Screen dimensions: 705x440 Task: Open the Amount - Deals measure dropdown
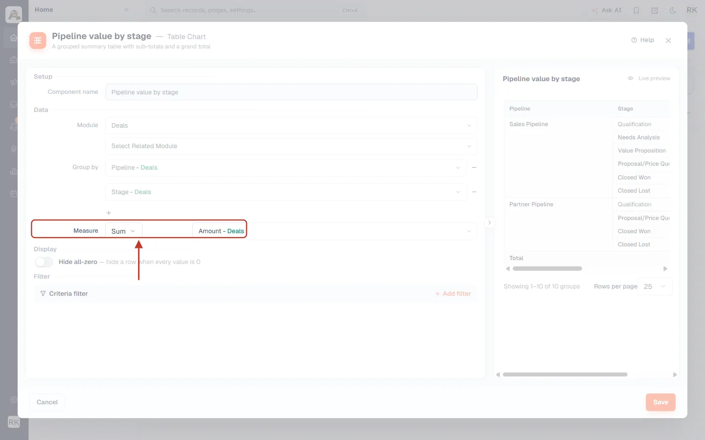(x=334, y=231)
